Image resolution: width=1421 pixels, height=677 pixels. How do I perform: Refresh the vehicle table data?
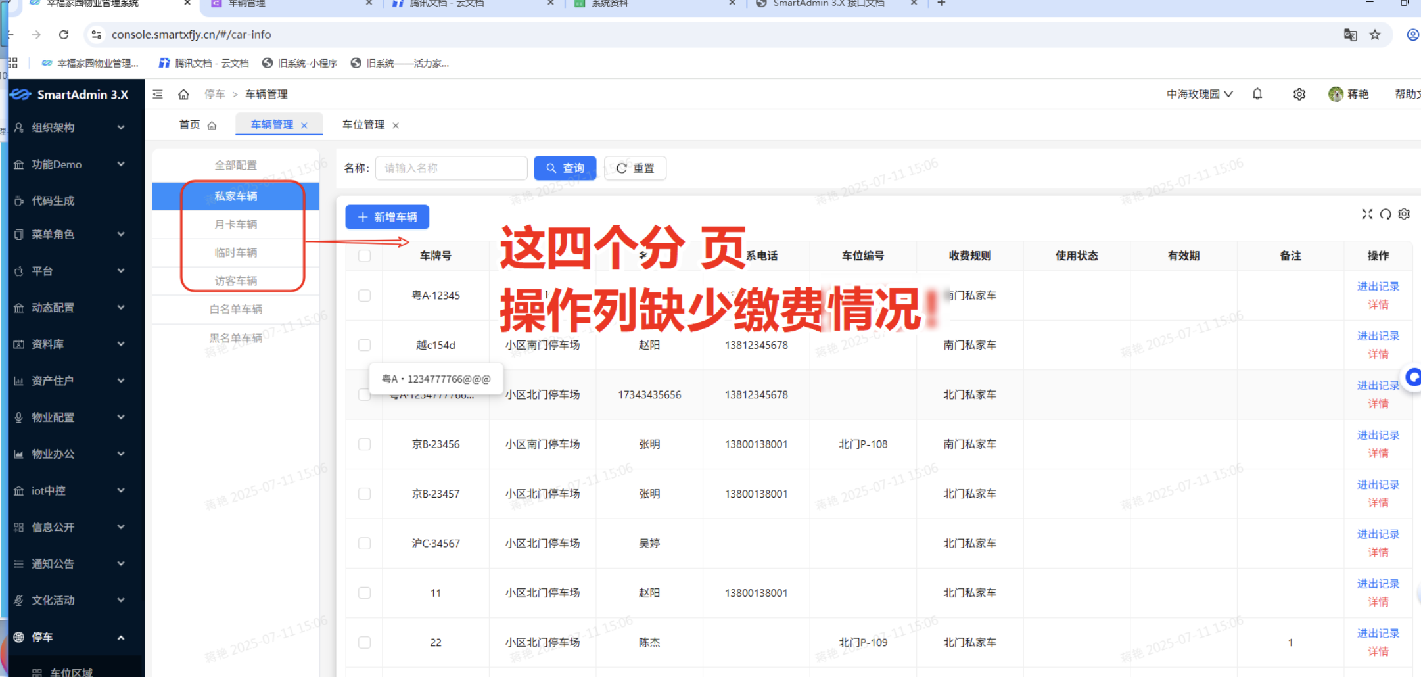[1386, 214]
